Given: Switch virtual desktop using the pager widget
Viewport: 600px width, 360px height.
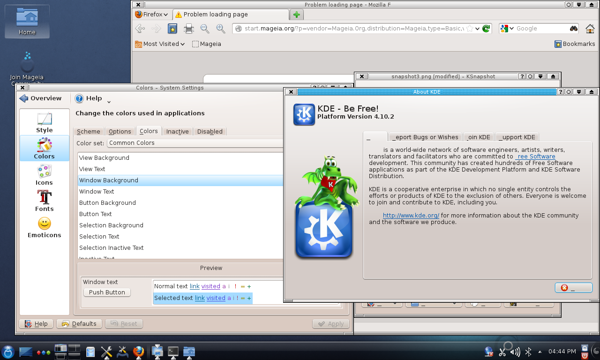Looking at the screenshot, I should click(x=68, y=352).
